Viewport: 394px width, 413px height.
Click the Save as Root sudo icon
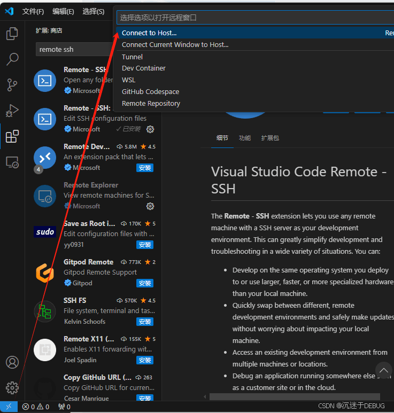point(45,232)
